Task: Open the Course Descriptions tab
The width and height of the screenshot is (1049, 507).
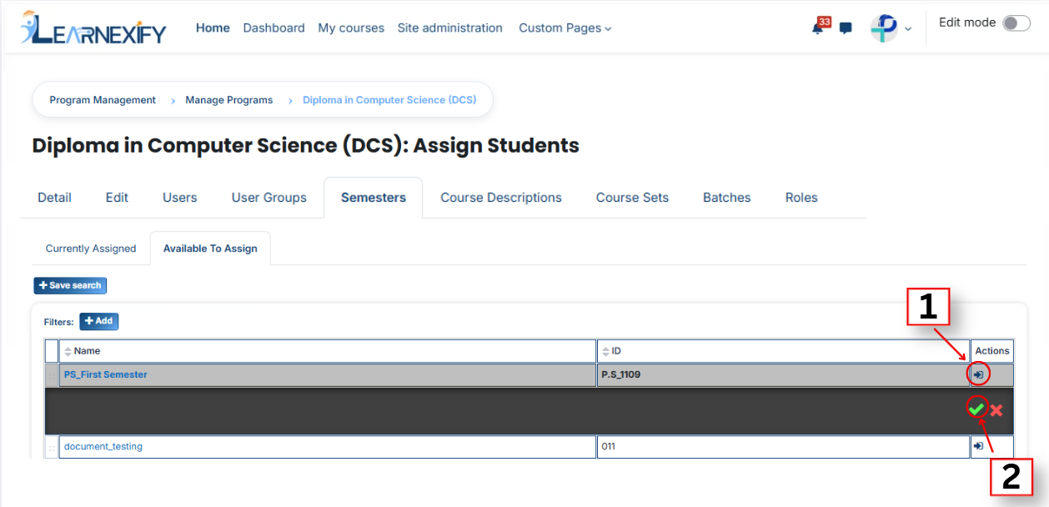Action: click(501, 198)
